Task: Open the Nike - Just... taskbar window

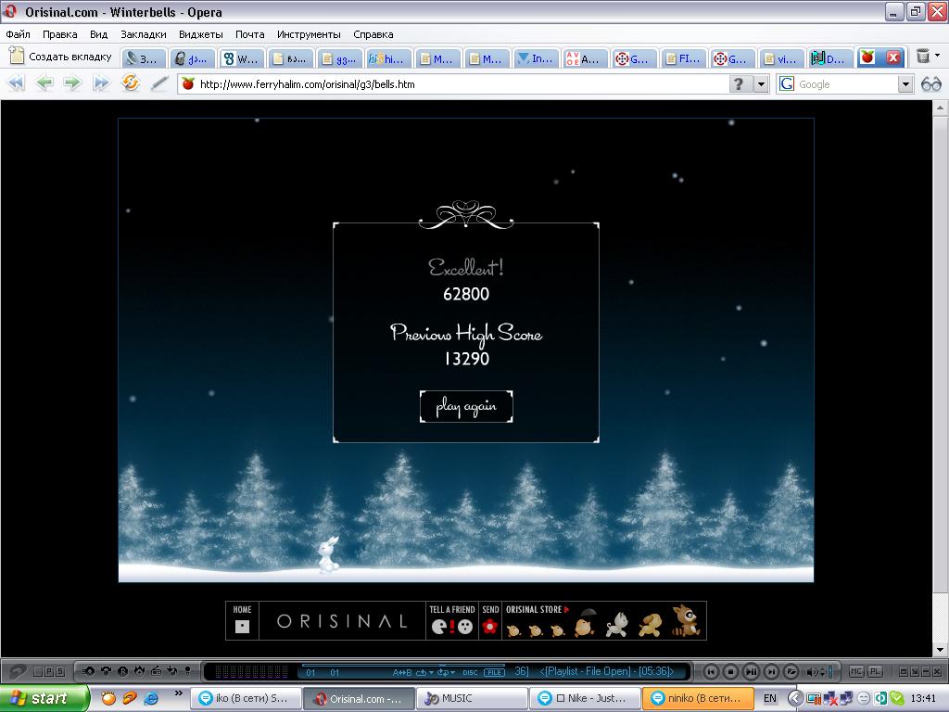Action: [x=586, y=698]
